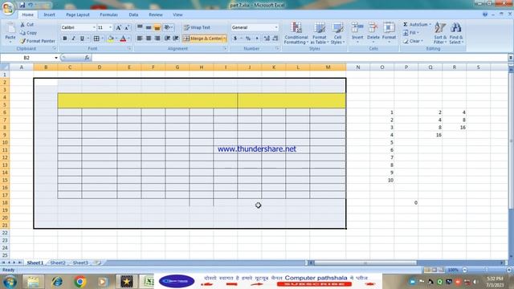Image resolution: width=514 pixels, height=289 pixels.
Task: Increase font size with Grow Font icon
Action: point(119,27)
